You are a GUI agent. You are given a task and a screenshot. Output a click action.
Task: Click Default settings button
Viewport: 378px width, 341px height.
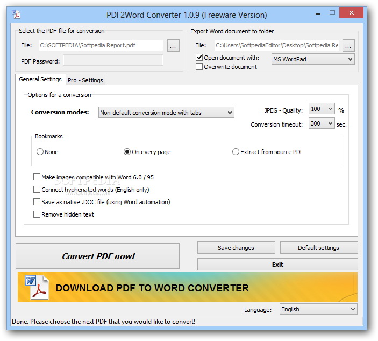click(319, 248)
